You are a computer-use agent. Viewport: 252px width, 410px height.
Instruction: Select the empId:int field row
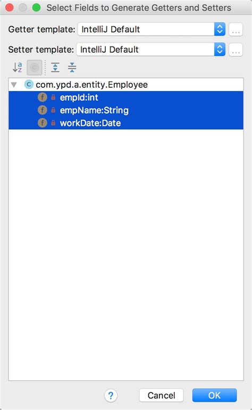(x=126, y=97)
